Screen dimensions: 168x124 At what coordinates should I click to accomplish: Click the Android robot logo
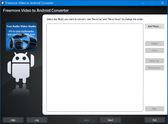(21, 68)
